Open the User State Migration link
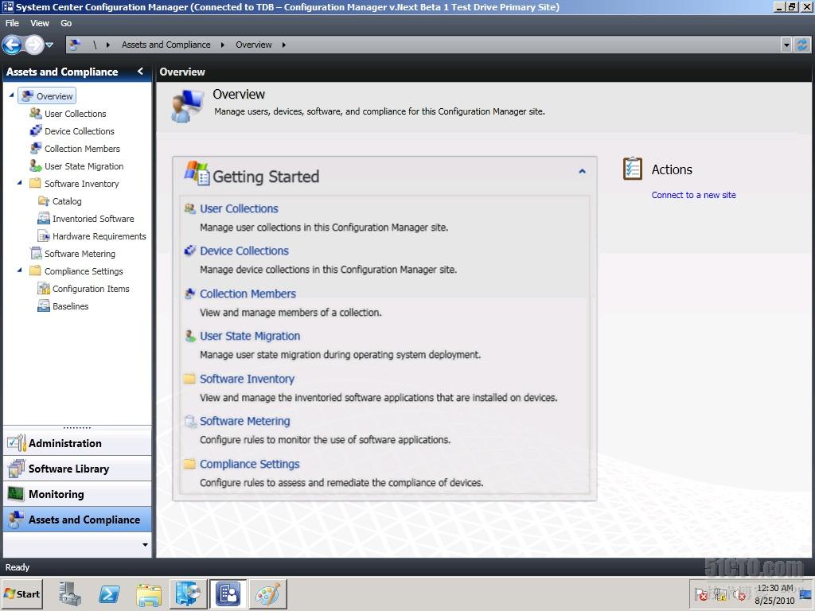The width and height of the screenshot is (815, 611). pyautogui.click(x=250, y=336)
